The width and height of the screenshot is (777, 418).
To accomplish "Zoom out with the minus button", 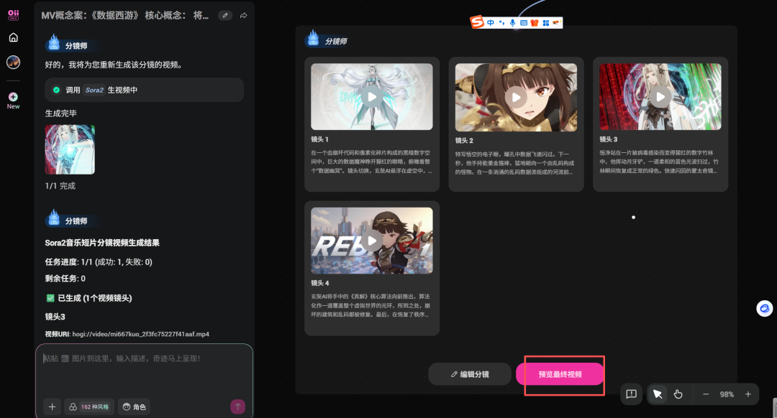I will pyautogui.click(x=706, y=394).
